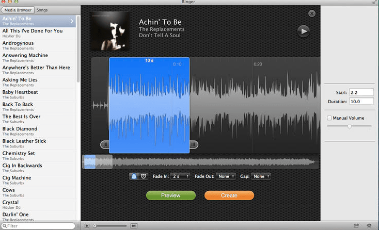The image size is (379, 230).
Task: Select song The Best Is Over
Action: click(x=38, y=119)
